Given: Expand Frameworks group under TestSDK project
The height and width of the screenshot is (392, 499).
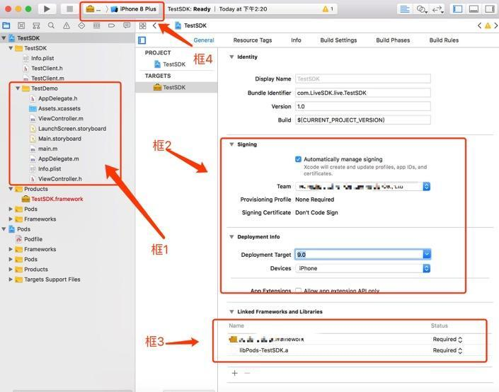Looking at the screenshot, I should tap(11, 219).
